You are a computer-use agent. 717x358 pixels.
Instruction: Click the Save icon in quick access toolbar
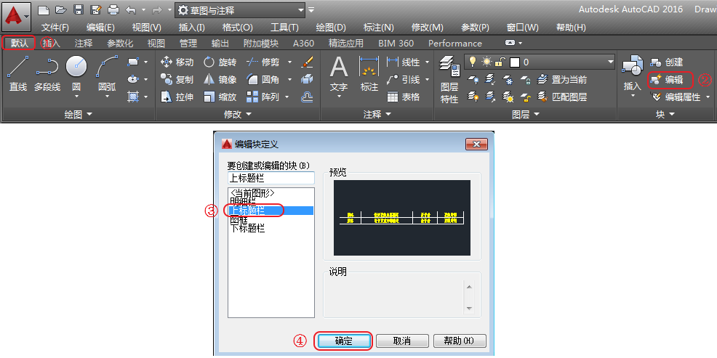coord(79,10)
